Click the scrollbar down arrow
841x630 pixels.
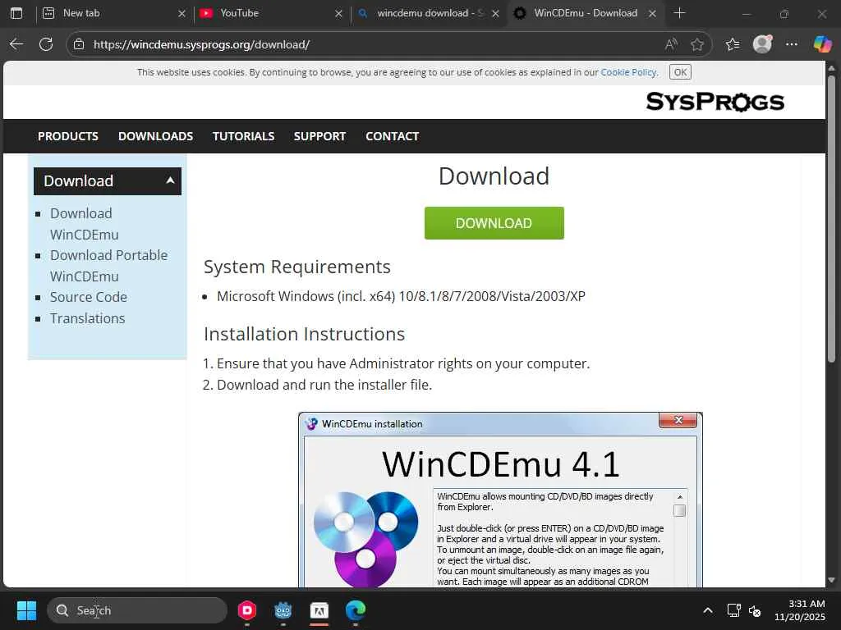pyautogui.click(x=831, y=580)
